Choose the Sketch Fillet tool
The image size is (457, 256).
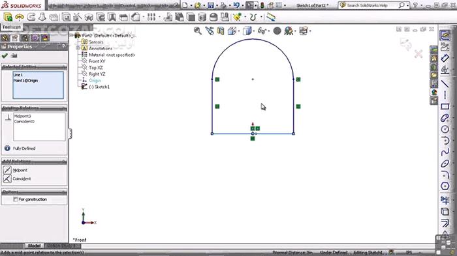point(445,175)
